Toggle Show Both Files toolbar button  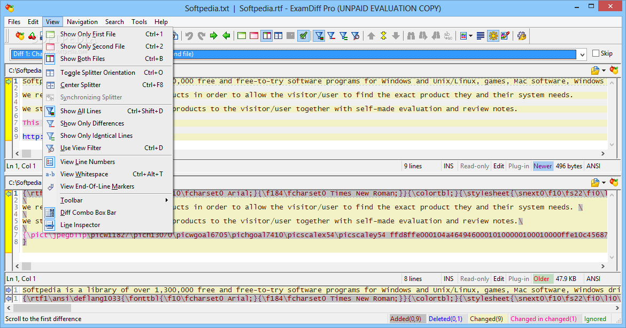pos(266,36)
